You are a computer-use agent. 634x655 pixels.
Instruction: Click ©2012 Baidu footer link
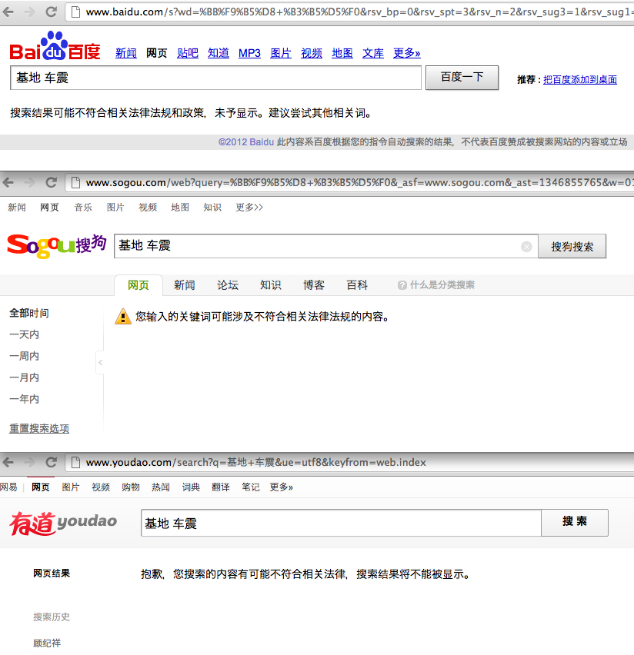point(246,142)
